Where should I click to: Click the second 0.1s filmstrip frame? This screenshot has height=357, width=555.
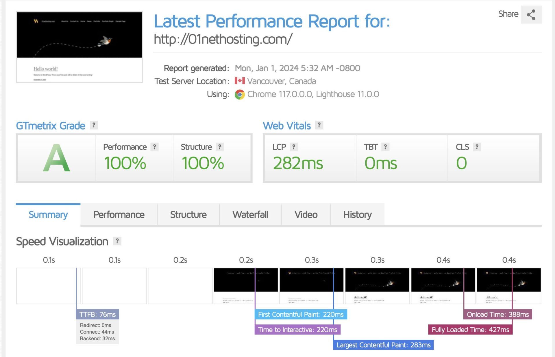(114, 286)
